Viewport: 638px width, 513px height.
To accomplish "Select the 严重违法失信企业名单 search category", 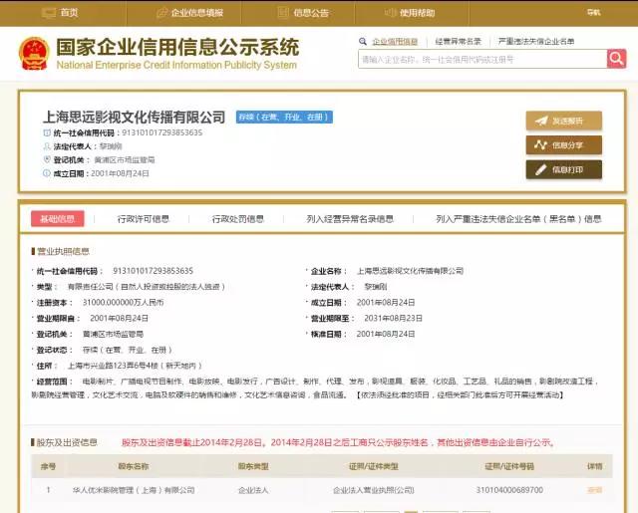I will click(536, 42).
